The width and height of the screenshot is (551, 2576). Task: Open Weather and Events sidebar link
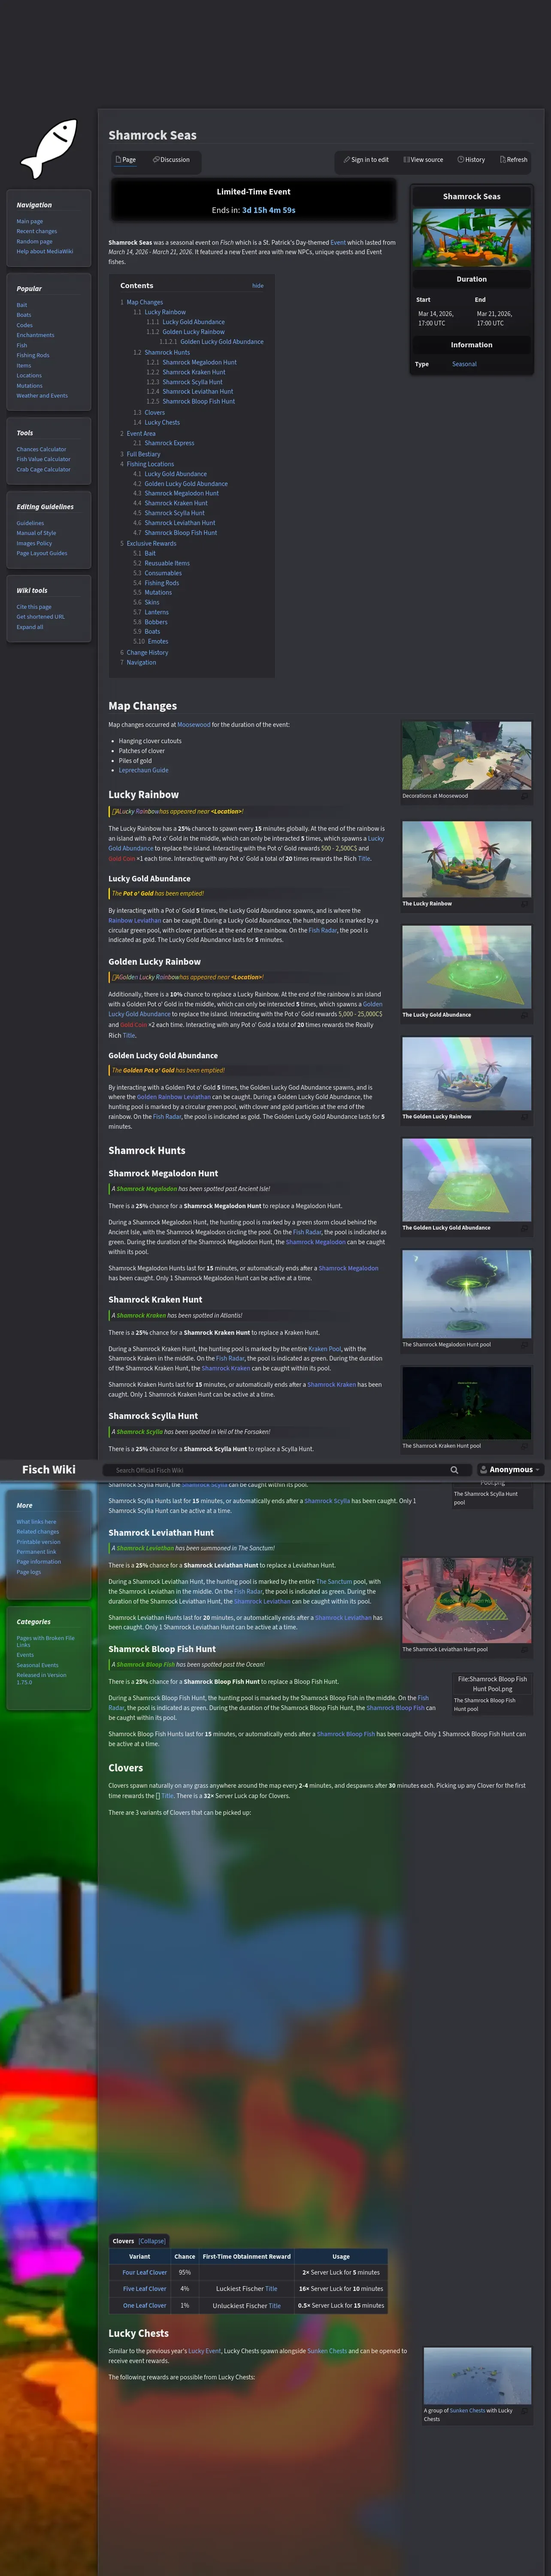click(42, 396)
